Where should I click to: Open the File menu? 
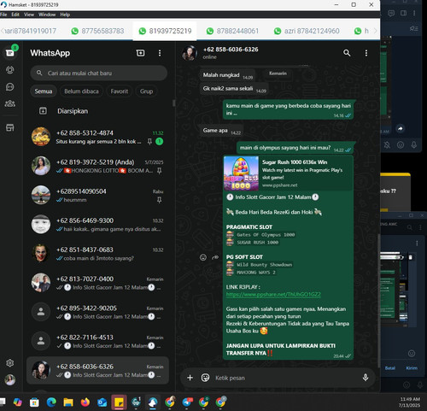tap(3, 15)
